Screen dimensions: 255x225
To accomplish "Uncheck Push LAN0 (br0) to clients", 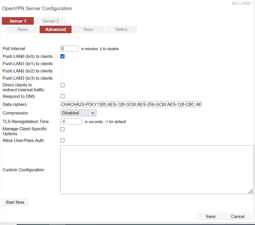I will (62, 56).
